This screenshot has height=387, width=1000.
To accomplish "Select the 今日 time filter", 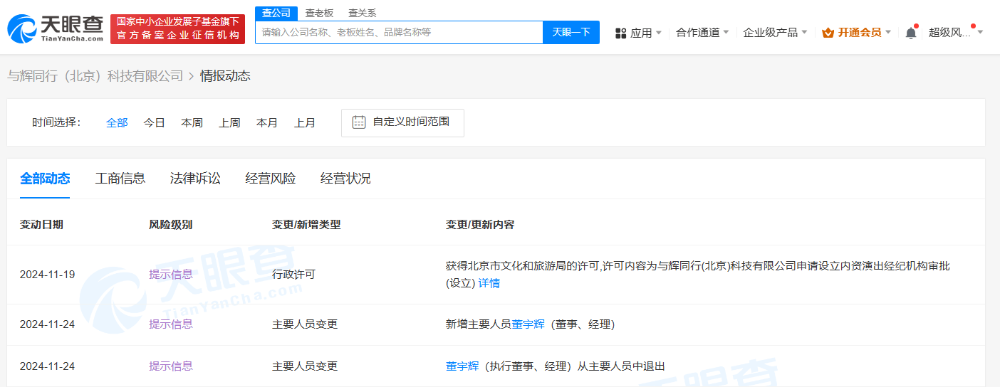I will 155,122.
